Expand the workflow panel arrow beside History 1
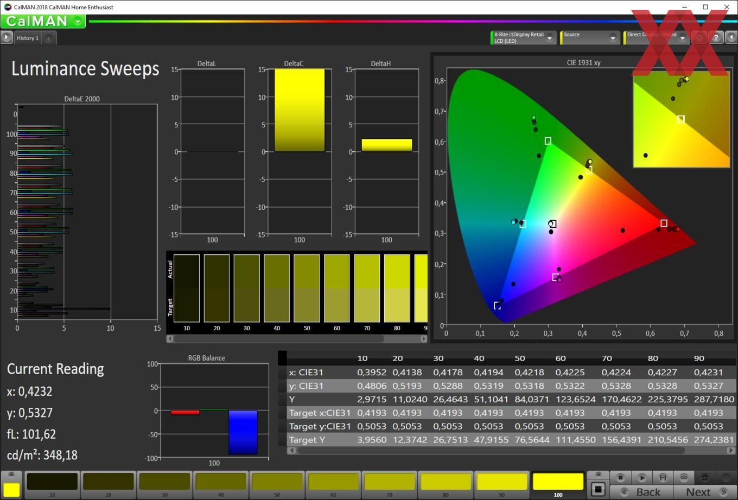This screenshot has height=500, width=738. (6, 37)
